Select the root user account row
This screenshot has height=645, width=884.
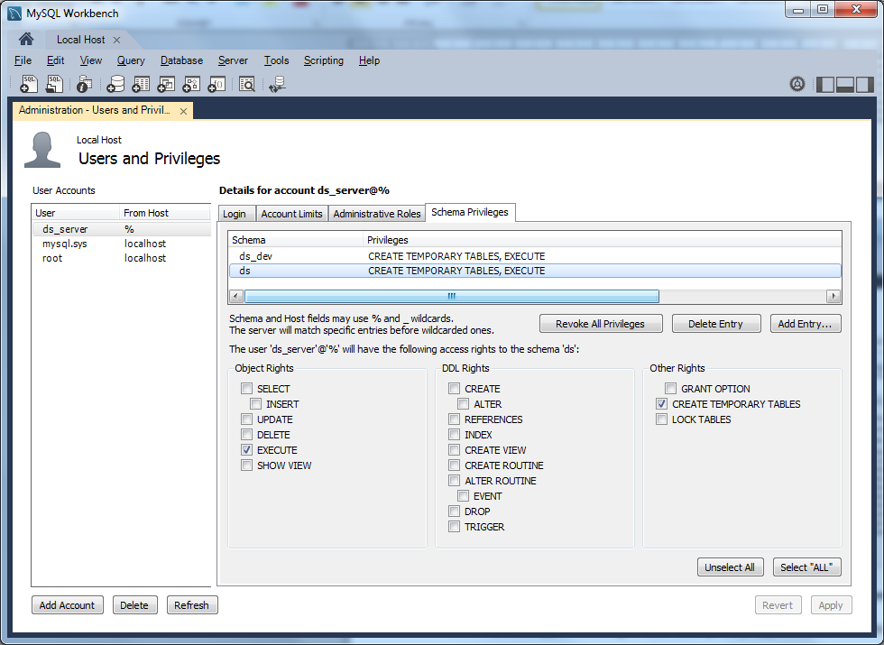click(x=121, y=258)
